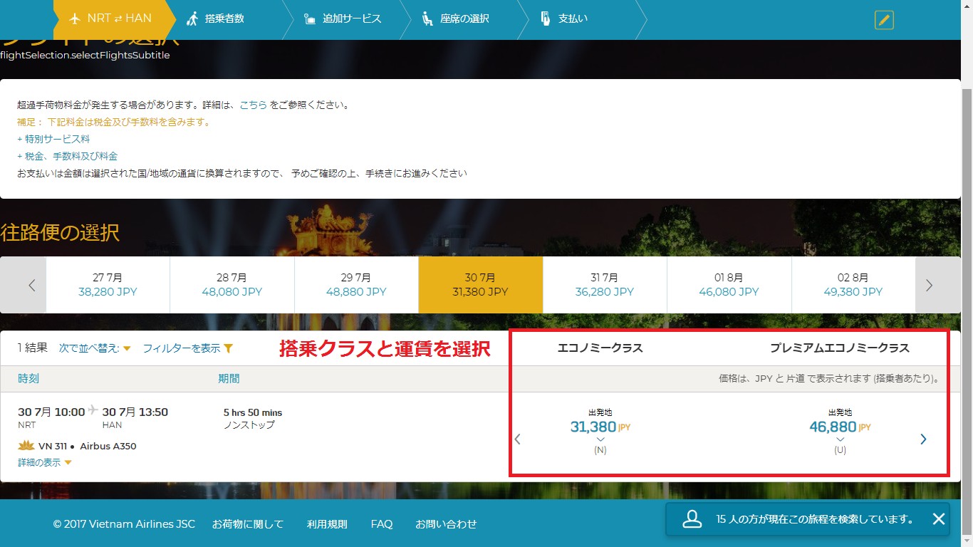The width and height of the screenshot is (973, 547).
Task: Show later dates with right arrow
Action: tap(929, 285)
